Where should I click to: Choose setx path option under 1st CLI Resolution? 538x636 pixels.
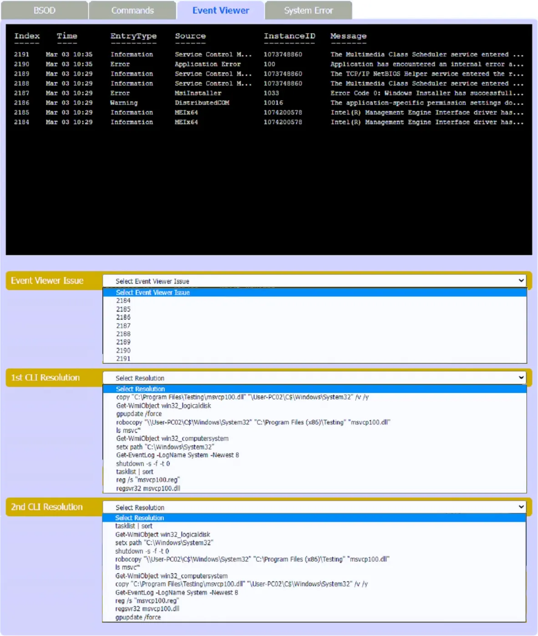pos(315,447)
